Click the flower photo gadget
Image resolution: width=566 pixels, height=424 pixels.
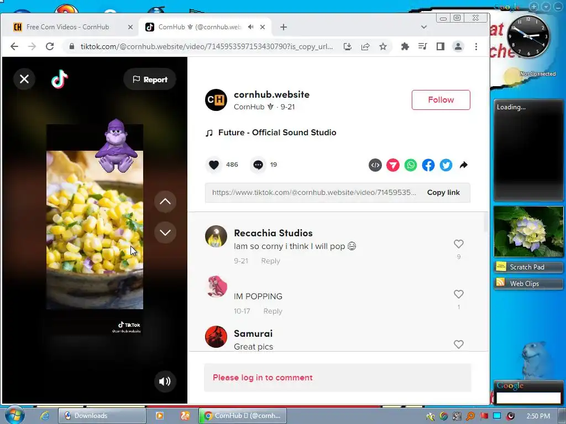click(528, 231)
